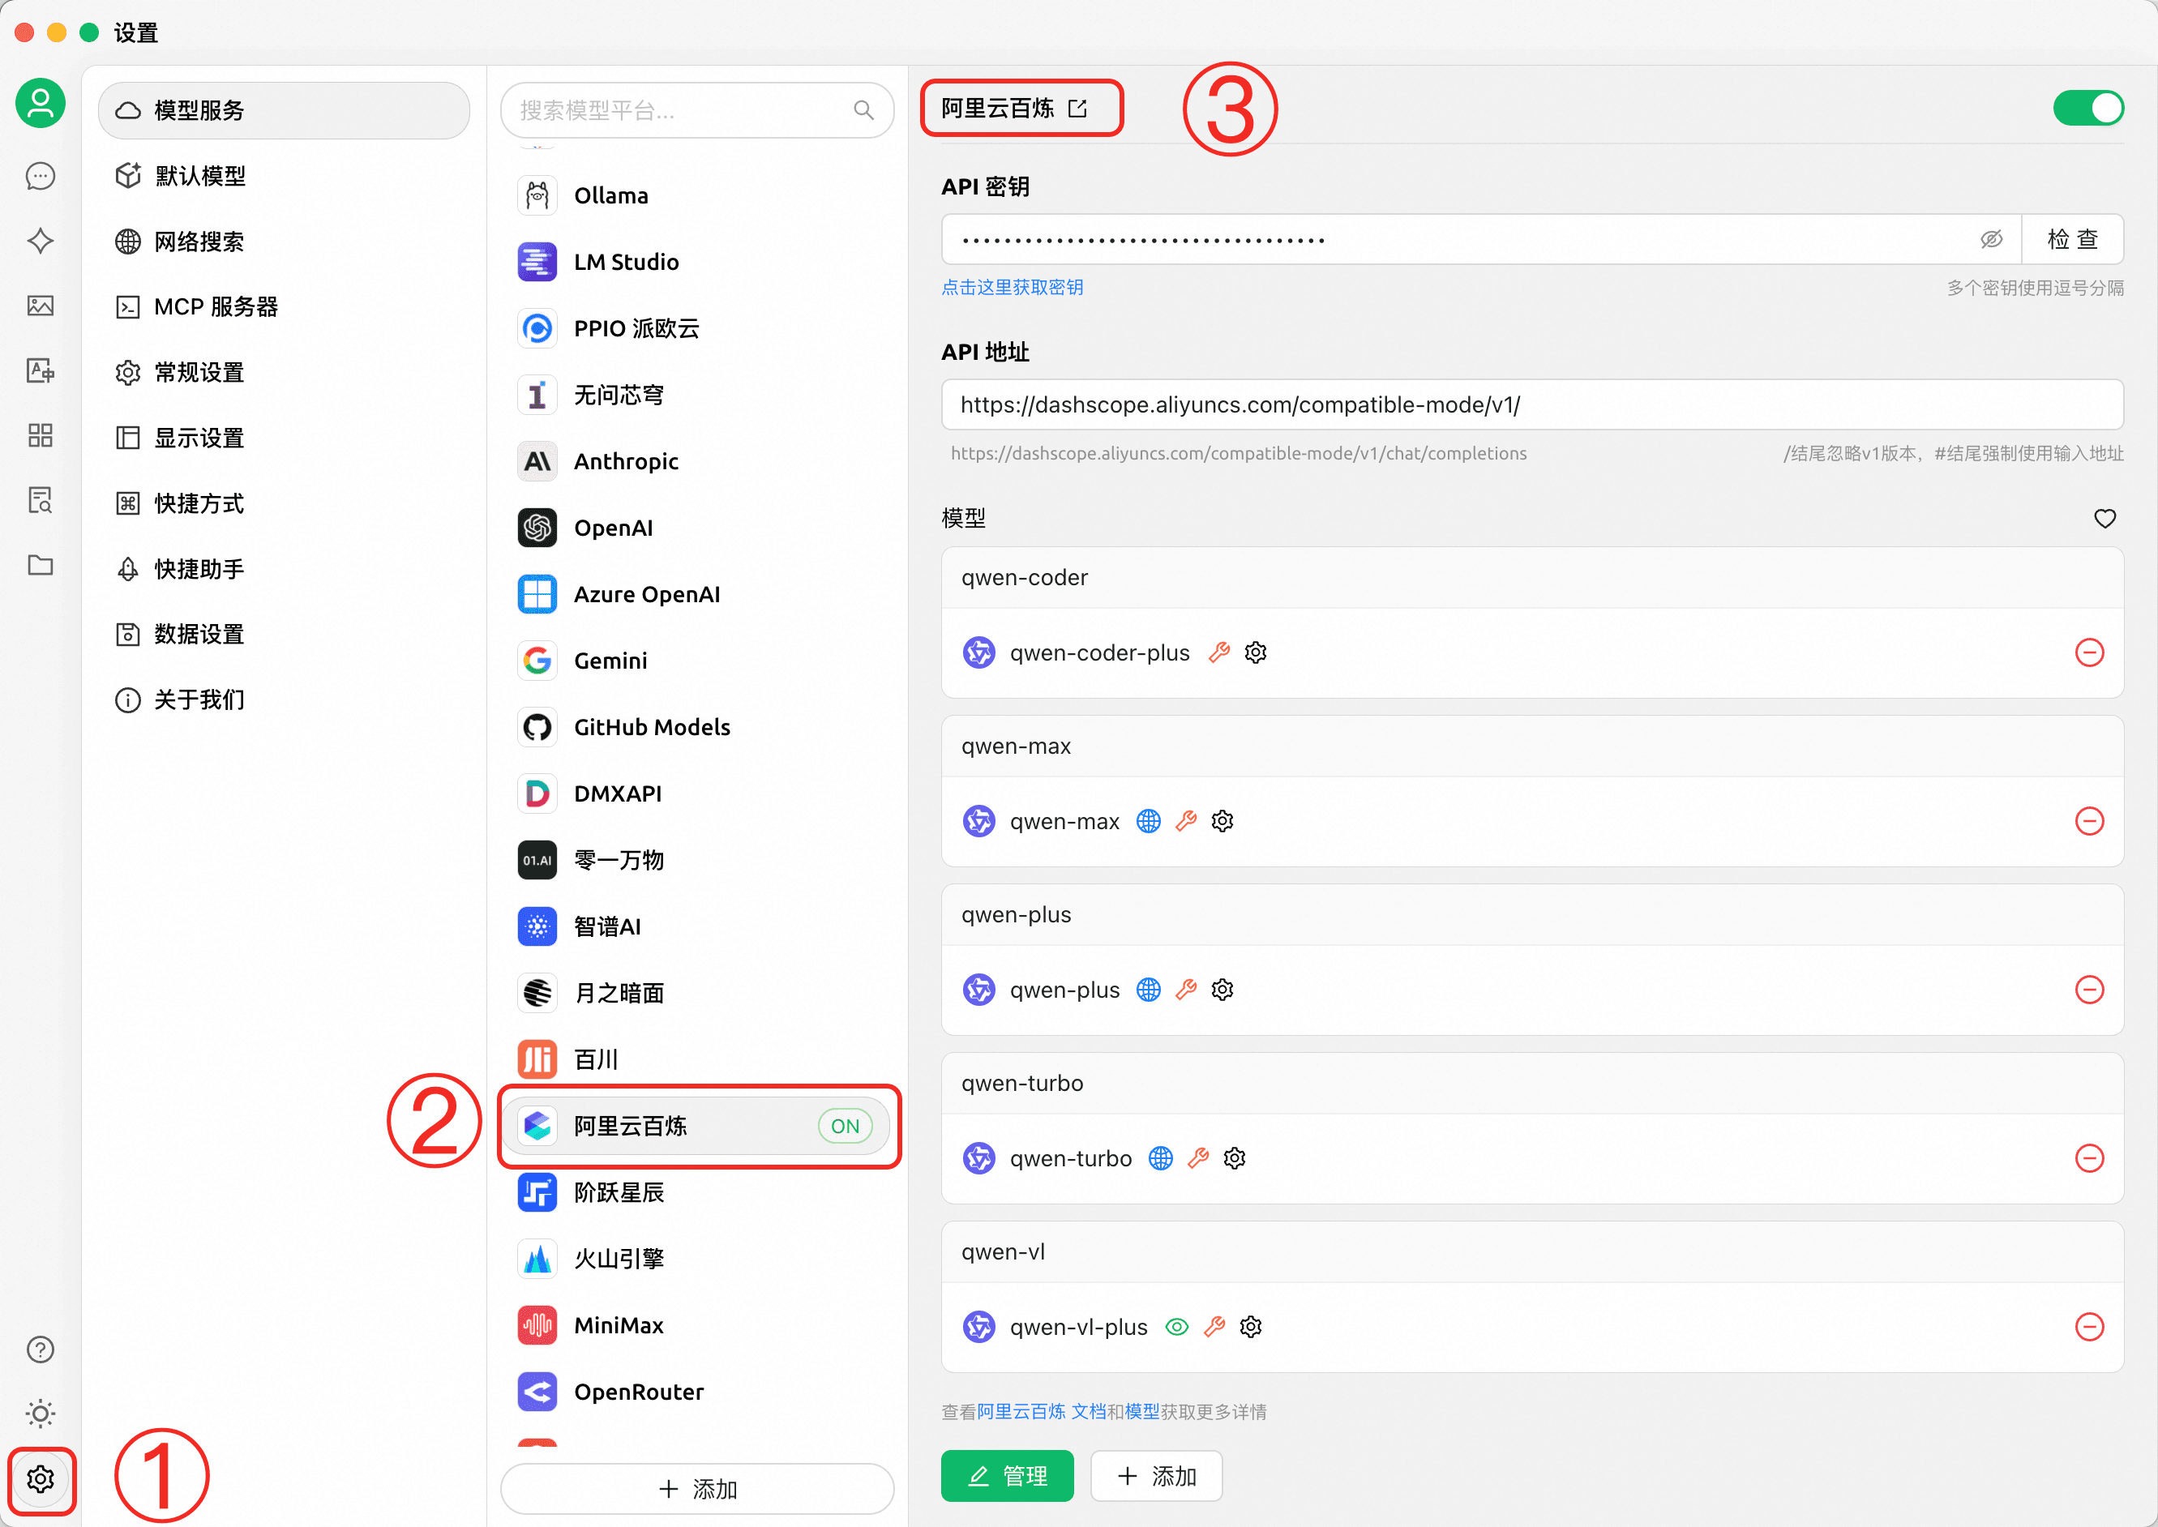This screenshot has height=1527, width=2158.
Task: Click the 点击这里获取密钥 link
Action: [1012, 287]
